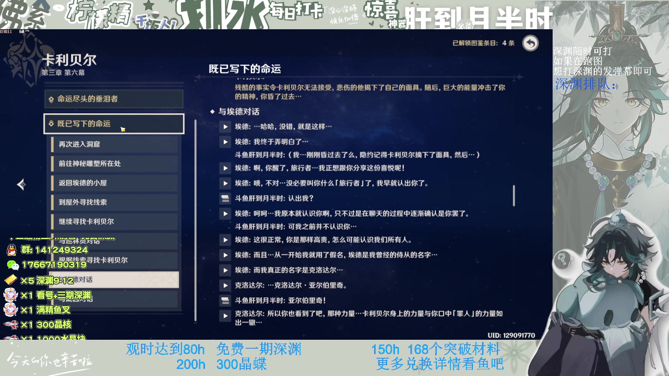Click the previous-chapter arrow on the left side

(x=22, y=185)
